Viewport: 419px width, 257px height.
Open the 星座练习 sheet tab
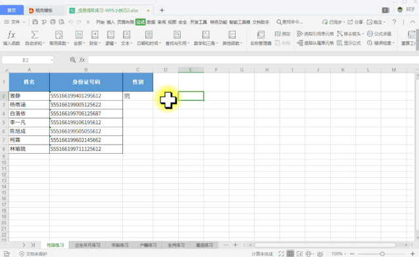point(204,245)
